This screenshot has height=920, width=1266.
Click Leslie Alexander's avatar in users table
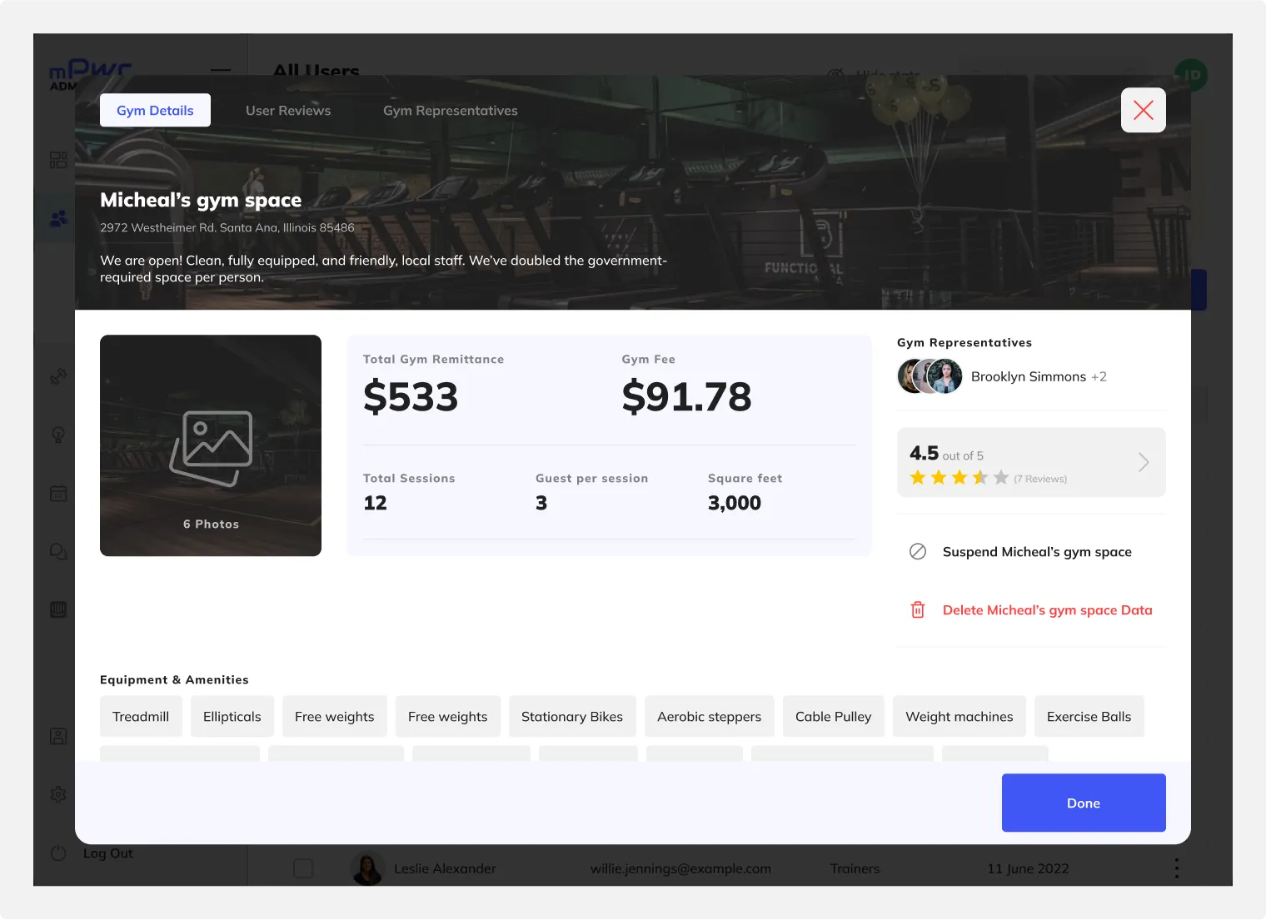367,868
